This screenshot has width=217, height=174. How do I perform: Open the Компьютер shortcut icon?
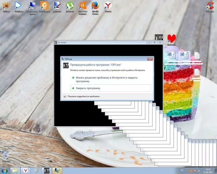click(x=31, y=8)
